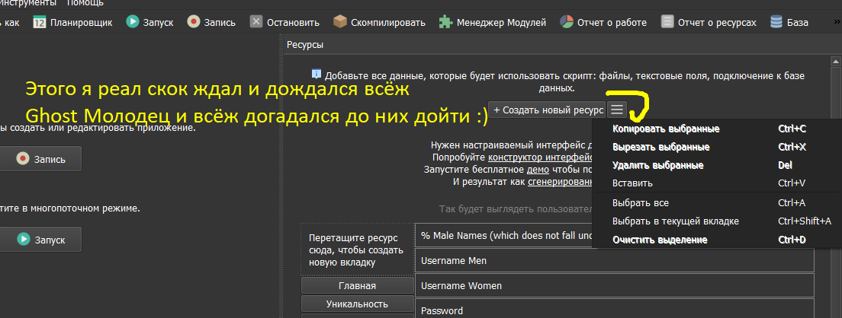Click the Скомпилировать toolbar label

(388, 23)
